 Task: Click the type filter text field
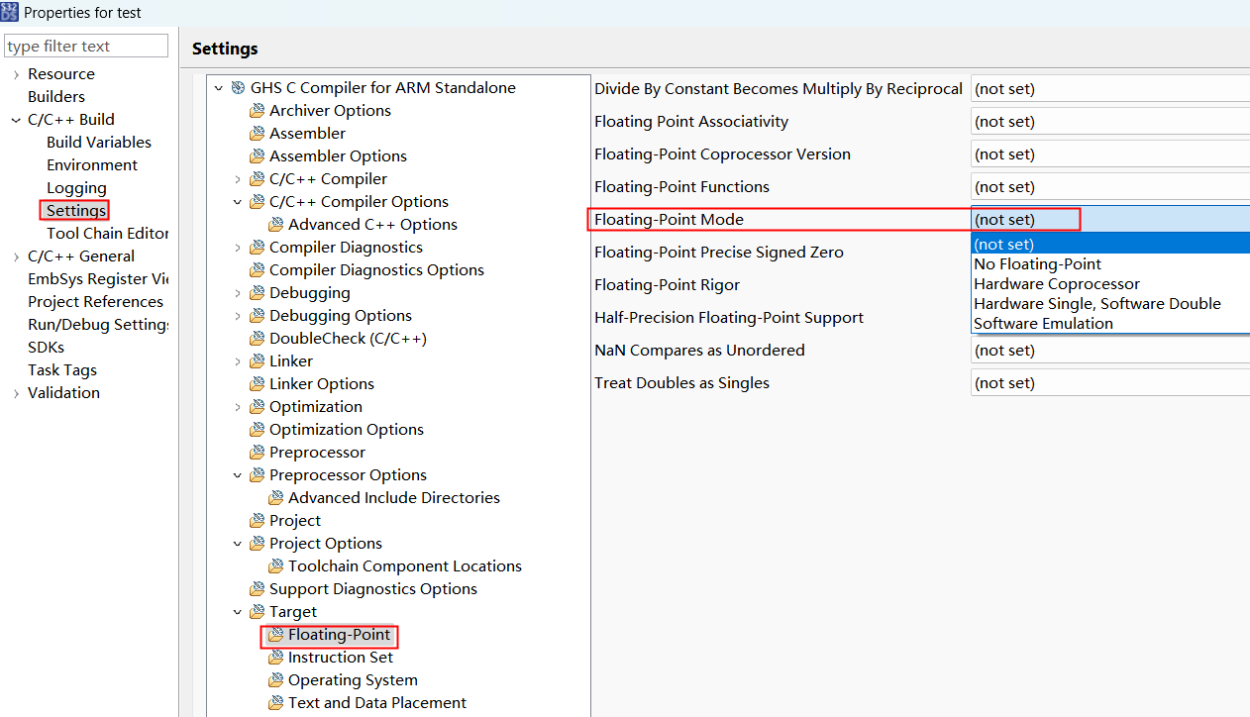86,47
